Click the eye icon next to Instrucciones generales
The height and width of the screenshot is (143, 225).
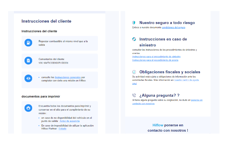click(x=28, y=78)
